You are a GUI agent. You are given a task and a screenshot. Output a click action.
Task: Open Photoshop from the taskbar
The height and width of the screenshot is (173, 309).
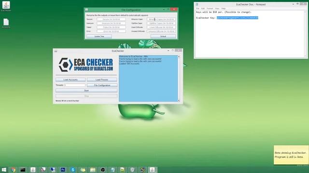click(x=63, y=170)
